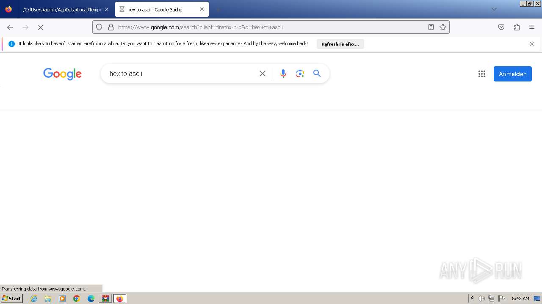The height and width of the screenshot is (304, 542).
Task: Click the Anmelden sign-in button
Action: click(x=512, y=74)
